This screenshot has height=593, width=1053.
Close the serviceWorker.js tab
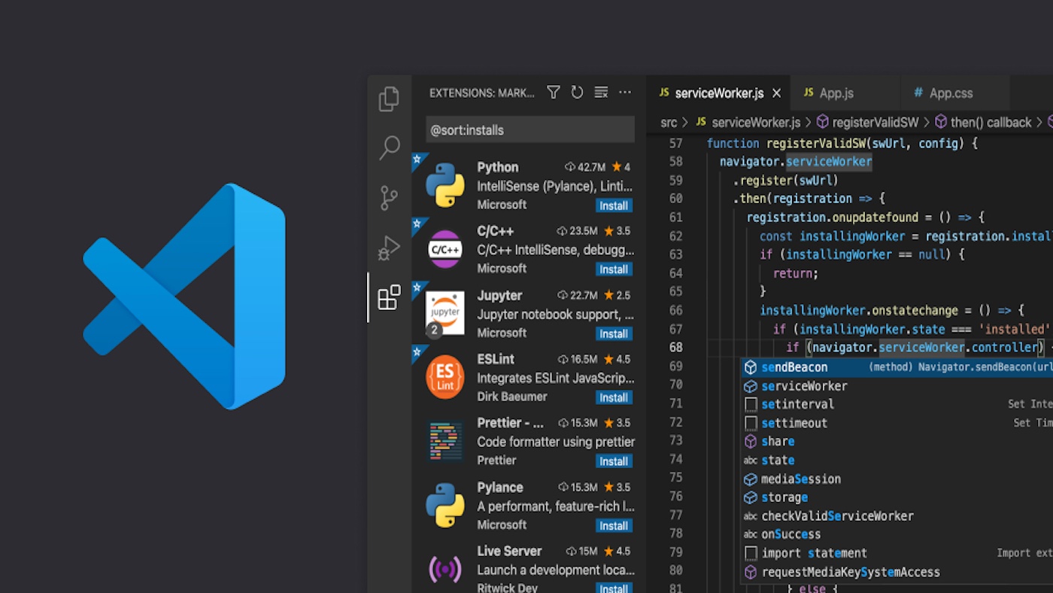(777, 93)
